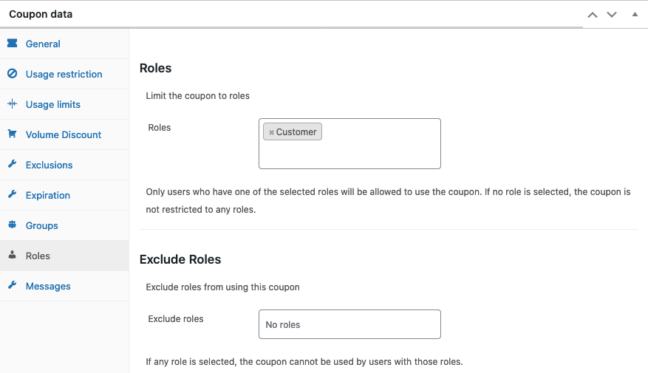Click the Expiration wrench icon
Viewport: 648px width, 373px height.
point(13,194)
